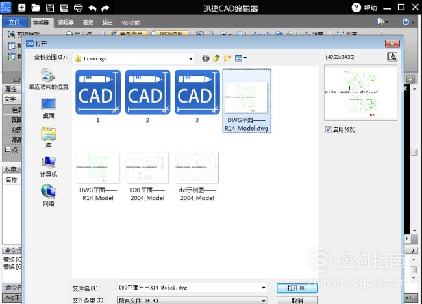Screen dimensions: 422x304
Task: Open 计算机 computer location
Action: coord(49,167)
